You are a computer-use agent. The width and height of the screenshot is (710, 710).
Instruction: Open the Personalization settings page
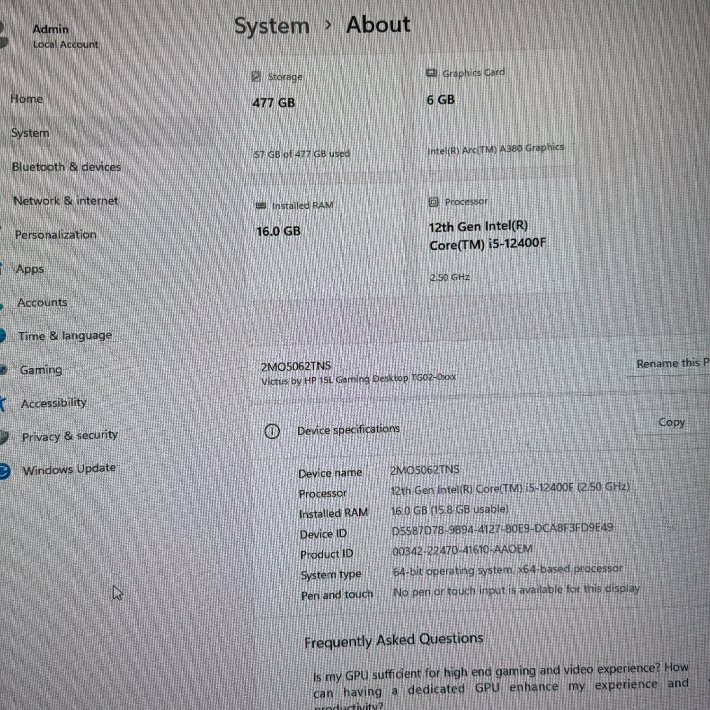point(55,235)
